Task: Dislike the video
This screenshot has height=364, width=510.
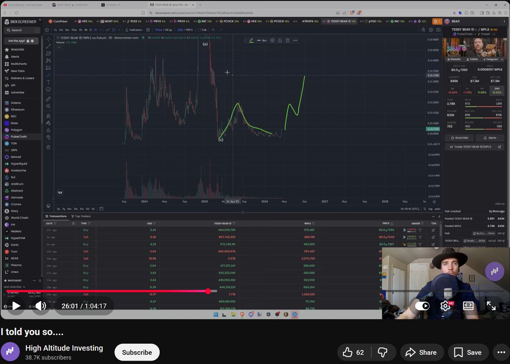Action: pos(382,353)
